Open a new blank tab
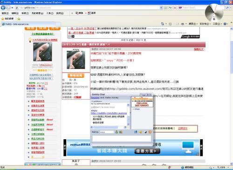233x170 pixels. (x=58, y=24)
